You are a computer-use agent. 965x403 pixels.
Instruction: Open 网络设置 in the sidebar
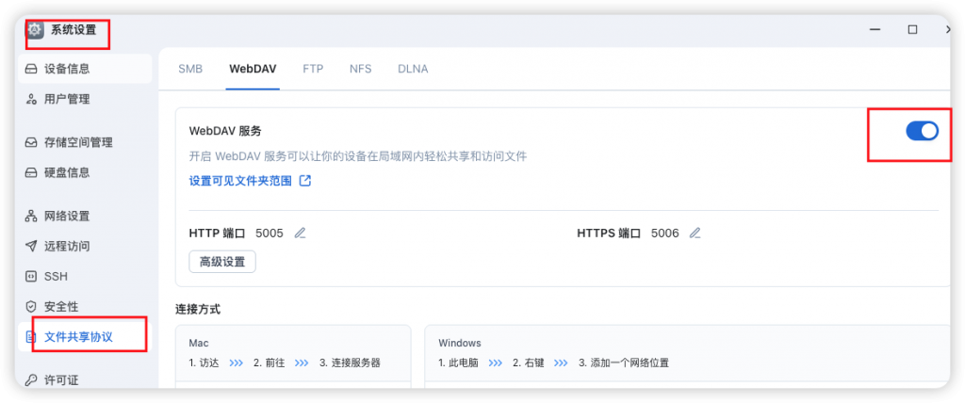[67, 217]
